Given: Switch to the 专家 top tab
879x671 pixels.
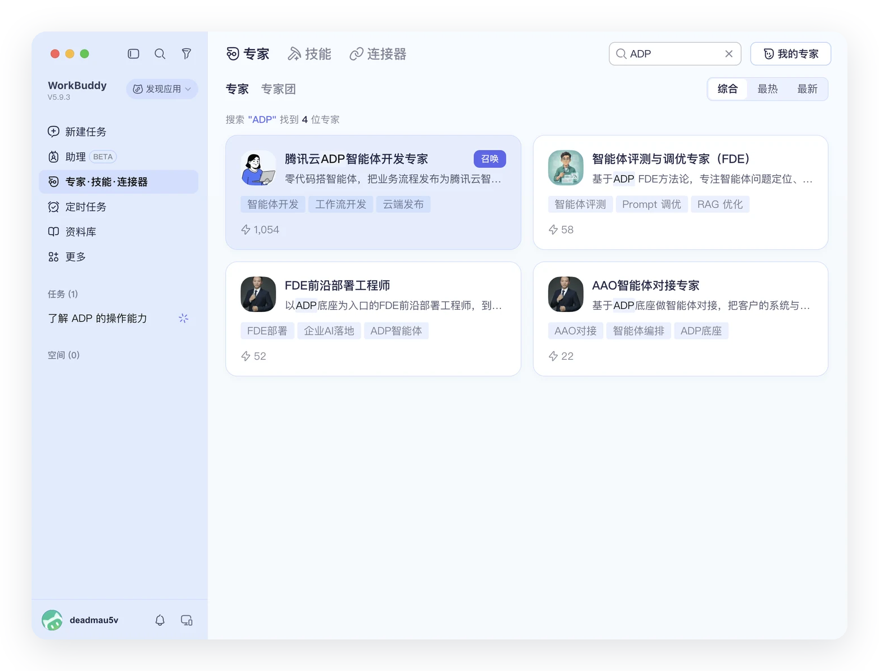Looking at the screenshot, I should click(248, 54).
